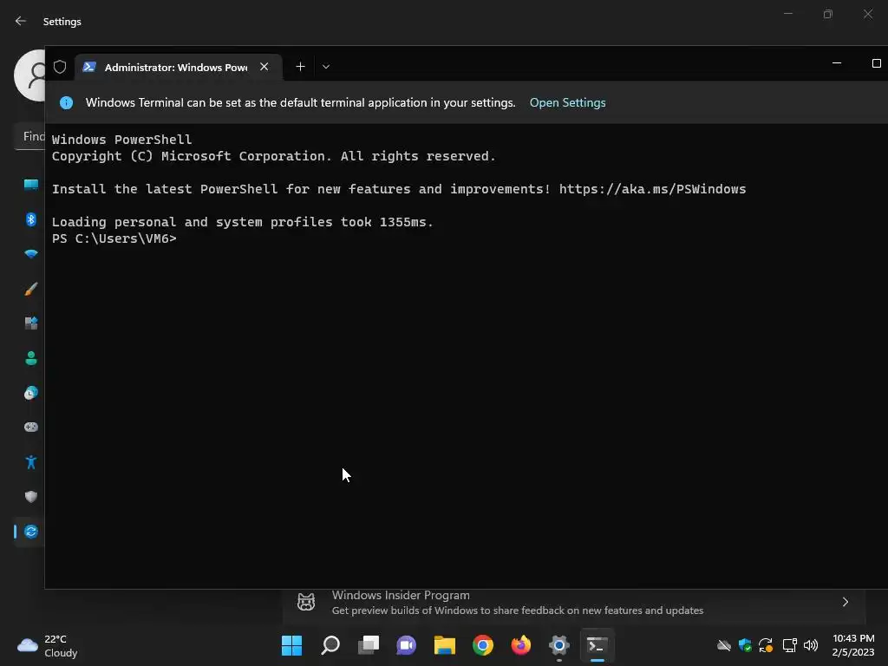Open taskbar Search
The height and width of the screenshot is (666, 888).
[x=330, y=645]
